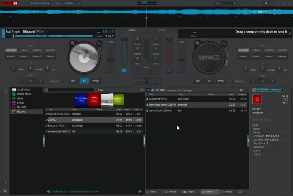Select Blizzard (PON I) in Automix list
The width and height of the screenshot is (293, 196).
[x=197, y=99]
